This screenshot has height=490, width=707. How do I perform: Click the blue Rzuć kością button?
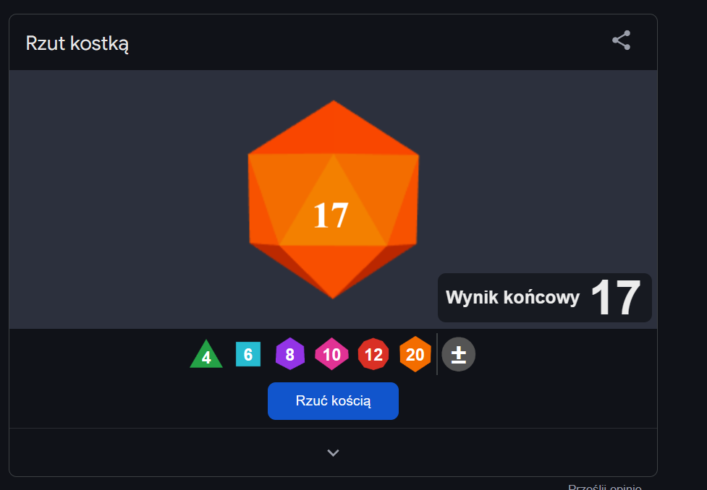[x=333, y=401]
